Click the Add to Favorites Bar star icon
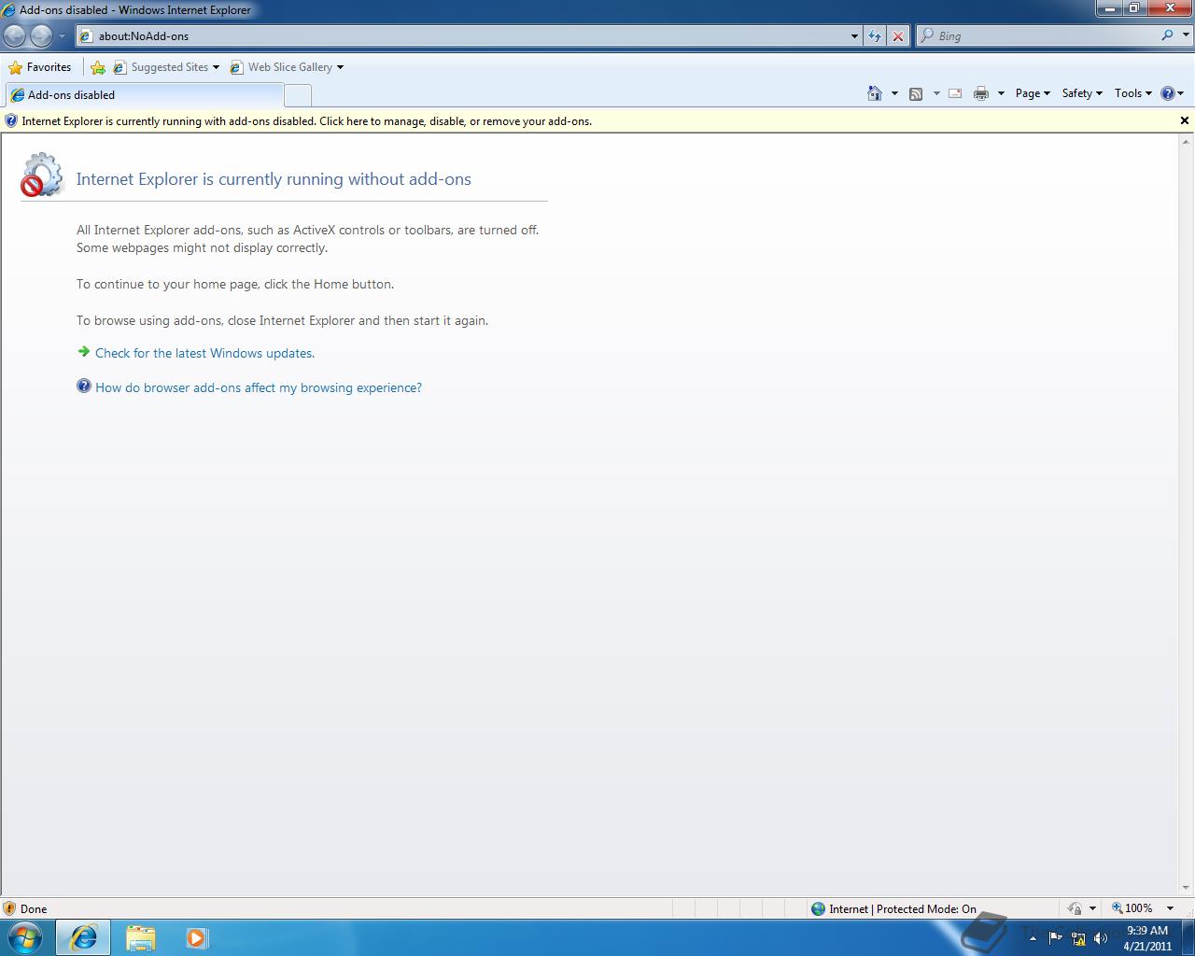The image size is (1195, 956). point(98,67)
